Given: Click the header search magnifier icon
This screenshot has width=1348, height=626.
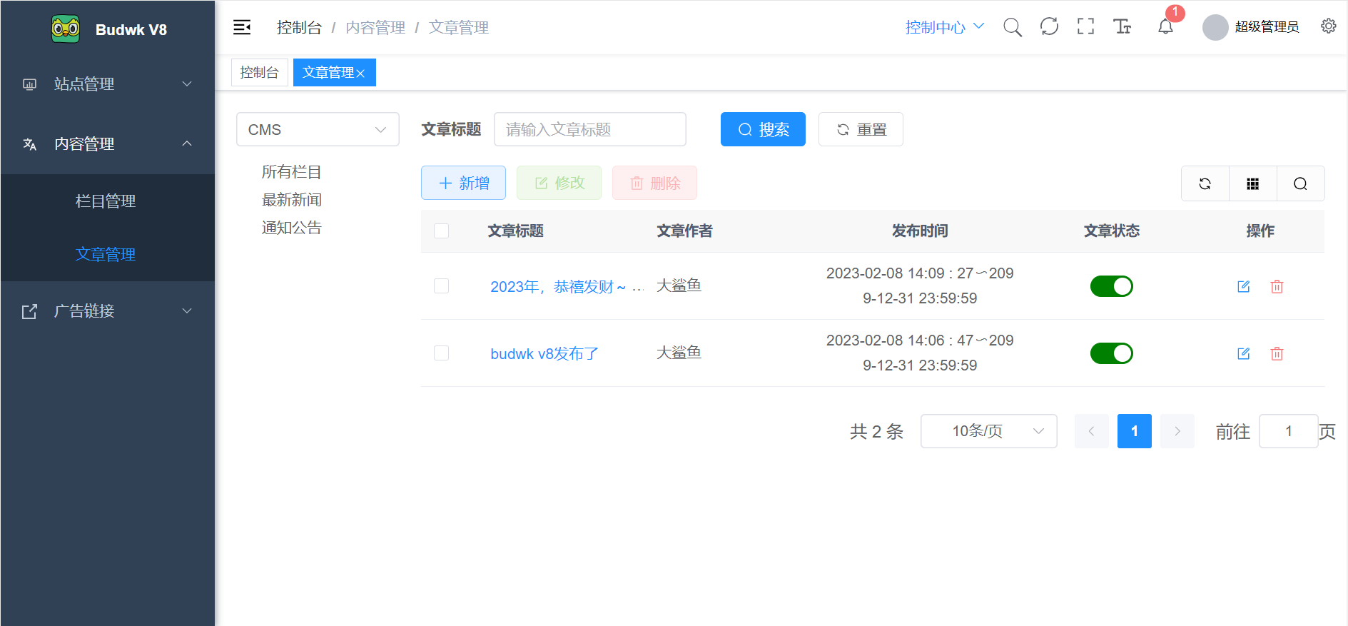Looking at the screenshot, I should 1012,27.
